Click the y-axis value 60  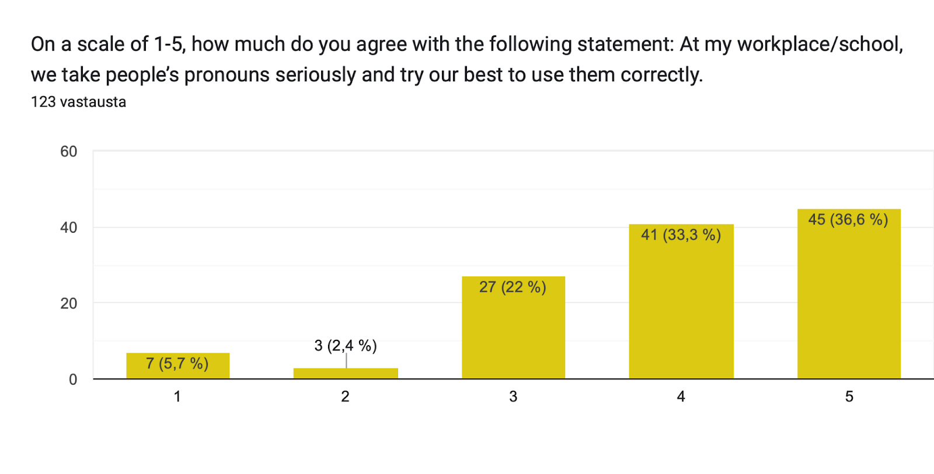pyautogui.click(x=69, y=152)
